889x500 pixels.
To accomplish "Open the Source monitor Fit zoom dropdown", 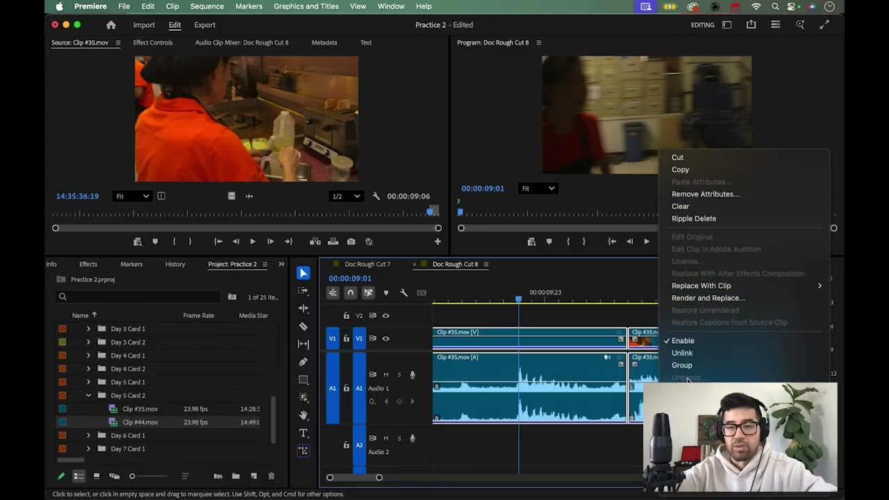I will pos(132,196).
